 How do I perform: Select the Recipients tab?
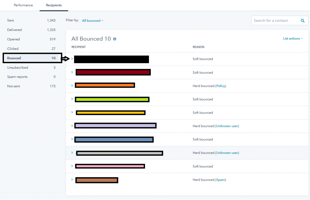point(54,5)
